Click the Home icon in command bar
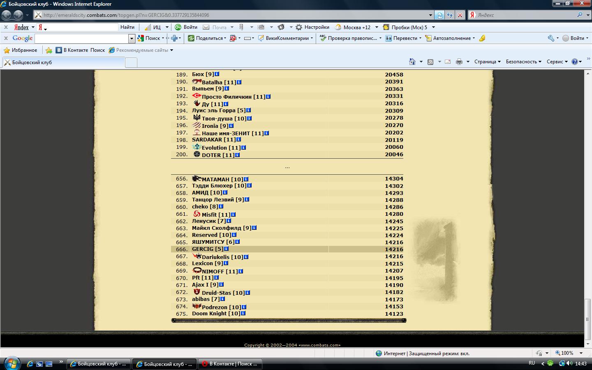The image size is (592, 370). pyautogui.click(x=412, y=62)
